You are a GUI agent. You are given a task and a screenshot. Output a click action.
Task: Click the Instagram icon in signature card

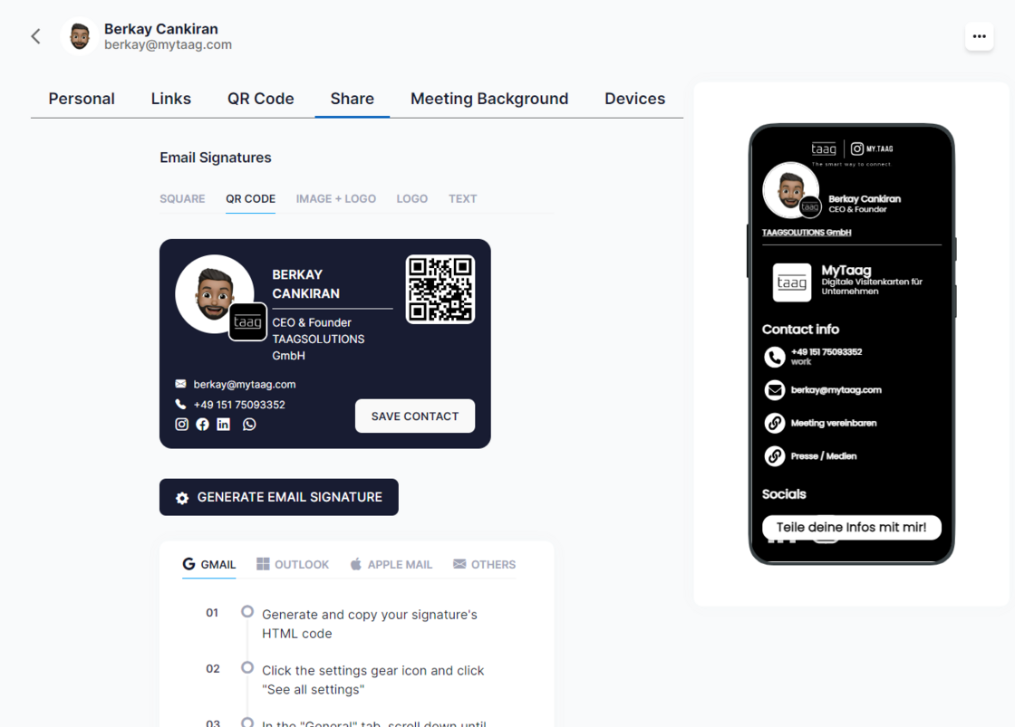182,425
